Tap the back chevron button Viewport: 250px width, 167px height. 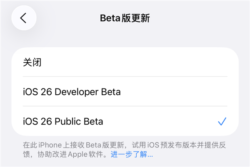click(24, 18)
